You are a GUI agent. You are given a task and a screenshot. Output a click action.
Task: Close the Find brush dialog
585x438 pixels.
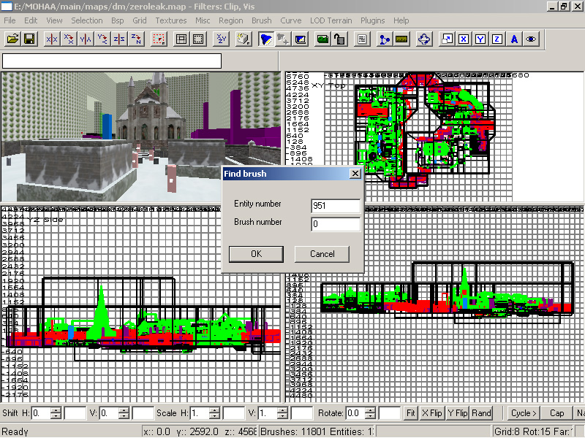[x=355, y=174]
